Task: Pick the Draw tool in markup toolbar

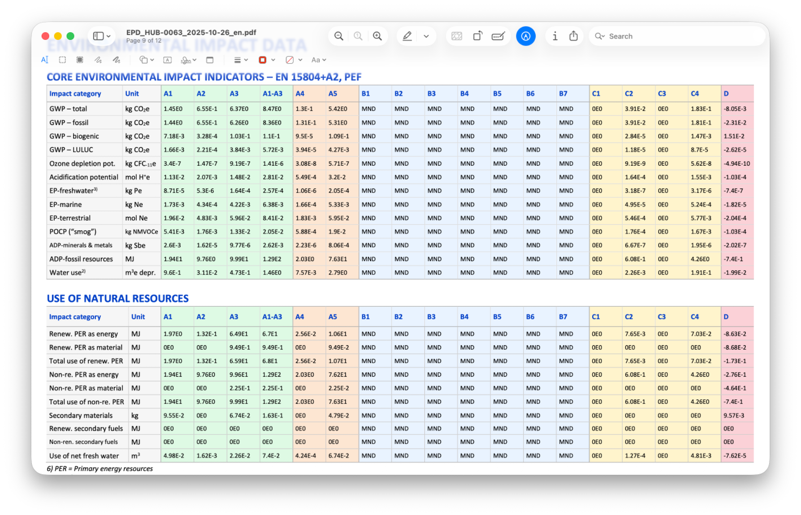Action: click(x=116, y=60)
